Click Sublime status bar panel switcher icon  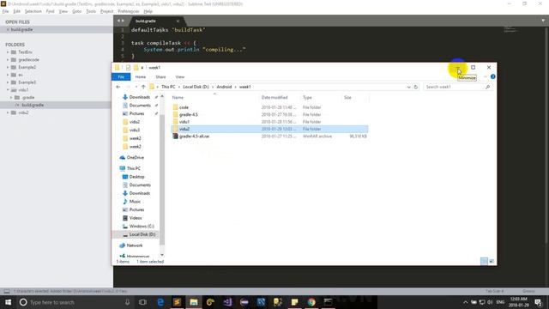click(7, 291)
